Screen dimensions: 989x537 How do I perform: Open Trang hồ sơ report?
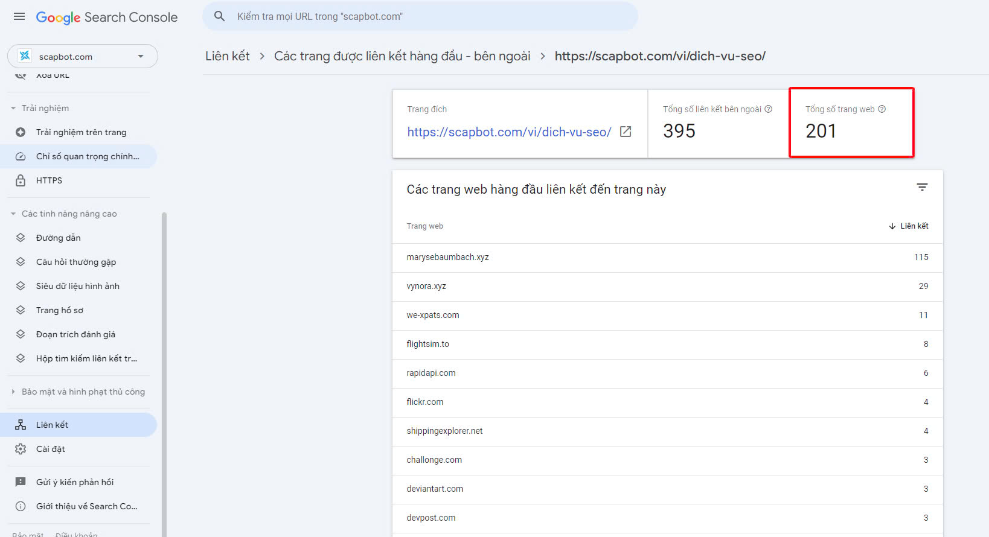[x=78, y=310]
